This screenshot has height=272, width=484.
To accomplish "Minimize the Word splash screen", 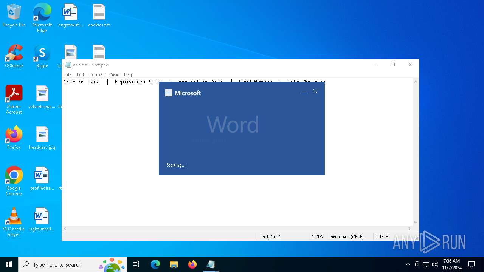I will [304, 91].
